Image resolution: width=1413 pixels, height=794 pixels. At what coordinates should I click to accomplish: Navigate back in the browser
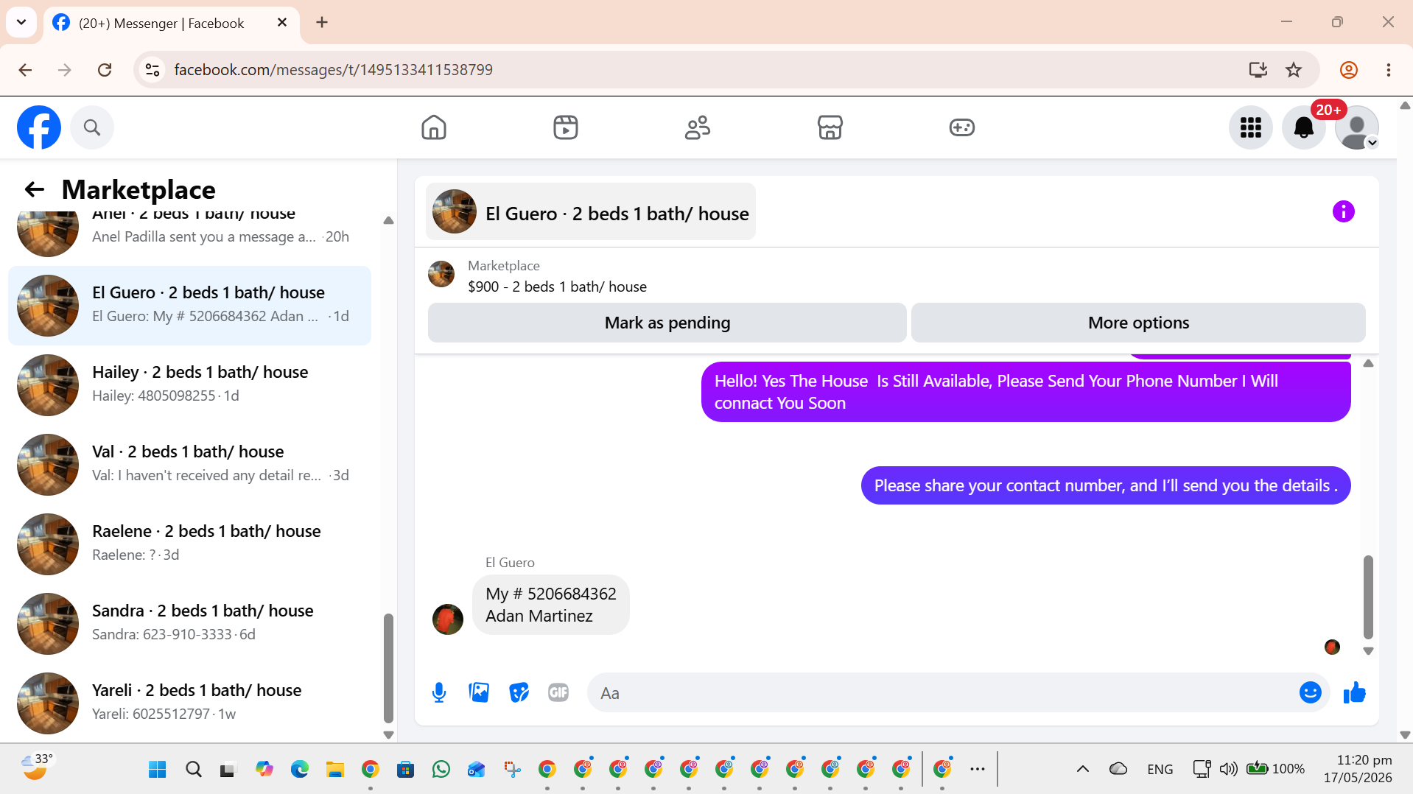pyautogui.click(x=25, y=70)
